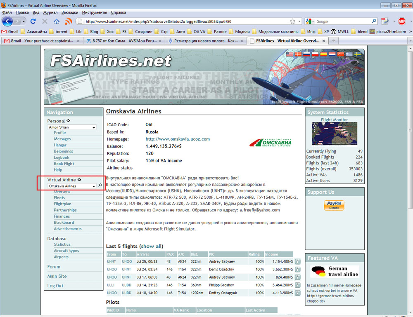The width and height of the screenshot is (413, 317).
Task: Close the Gmail tab with its X
Action: (78, 41)
